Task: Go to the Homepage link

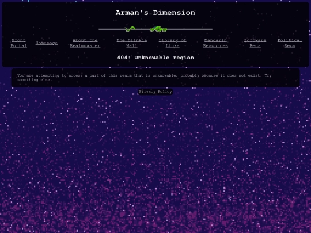Action: click(47, 43)
